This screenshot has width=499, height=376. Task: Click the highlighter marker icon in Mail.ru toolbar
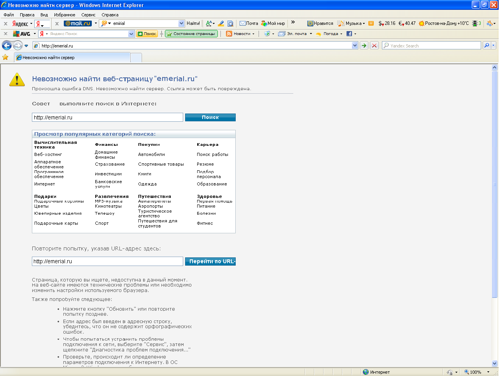click(x=221, y=23)
